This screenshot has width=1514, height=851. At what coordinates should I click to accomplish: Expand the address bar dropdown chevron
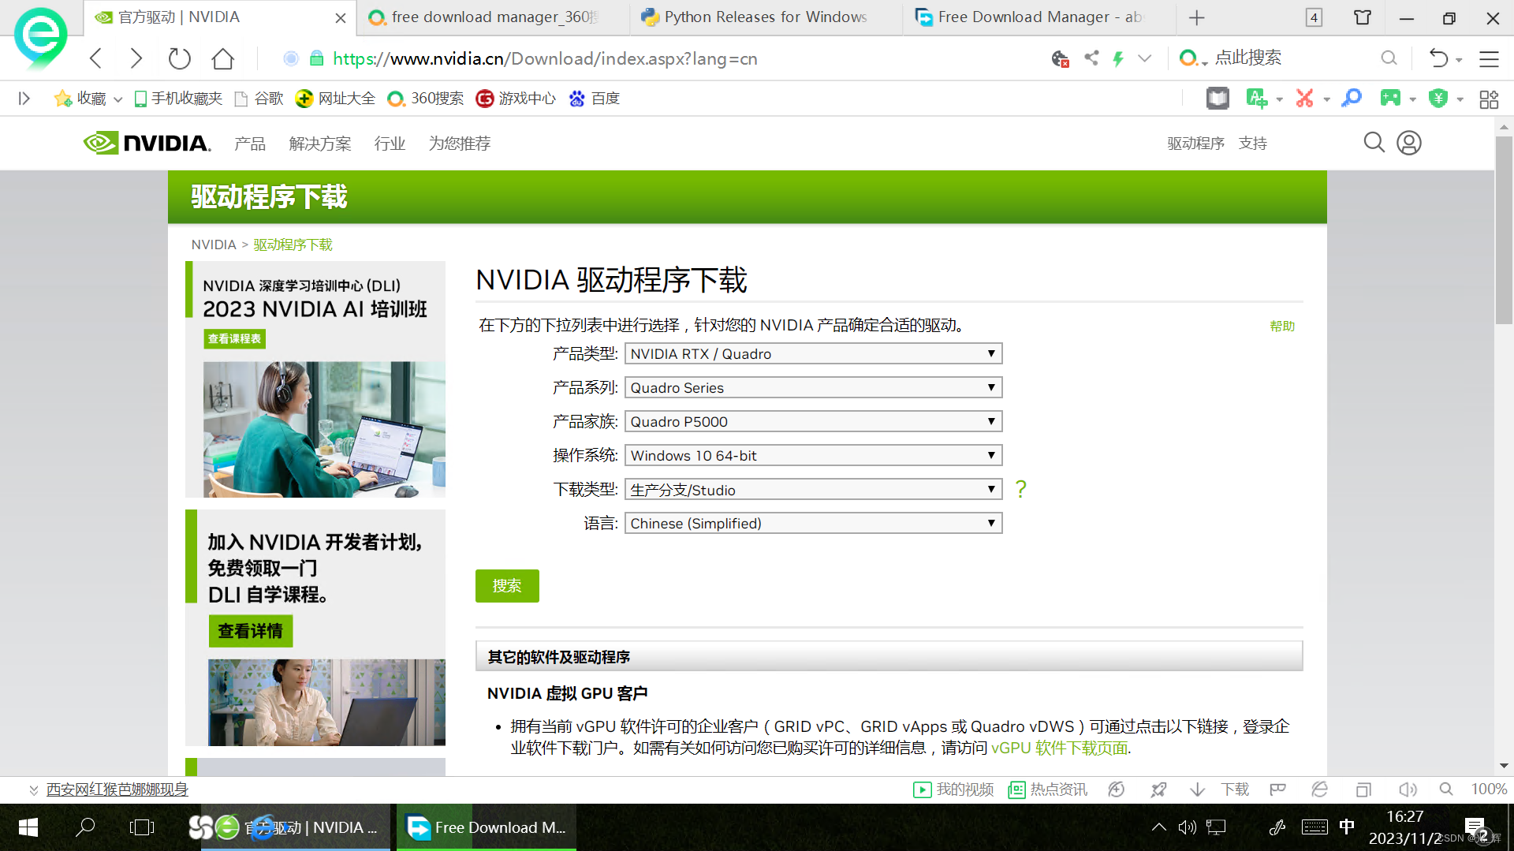click(1145, 58)
